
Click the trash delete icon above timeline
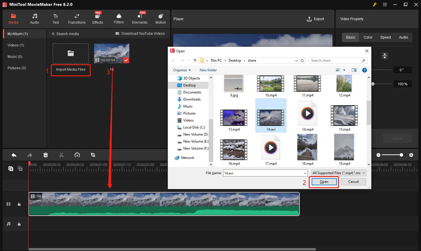pos(46,155)
